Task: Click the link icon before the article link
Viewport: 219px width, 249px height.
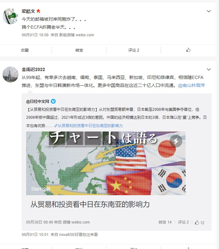Action: (x=55, y=126)
